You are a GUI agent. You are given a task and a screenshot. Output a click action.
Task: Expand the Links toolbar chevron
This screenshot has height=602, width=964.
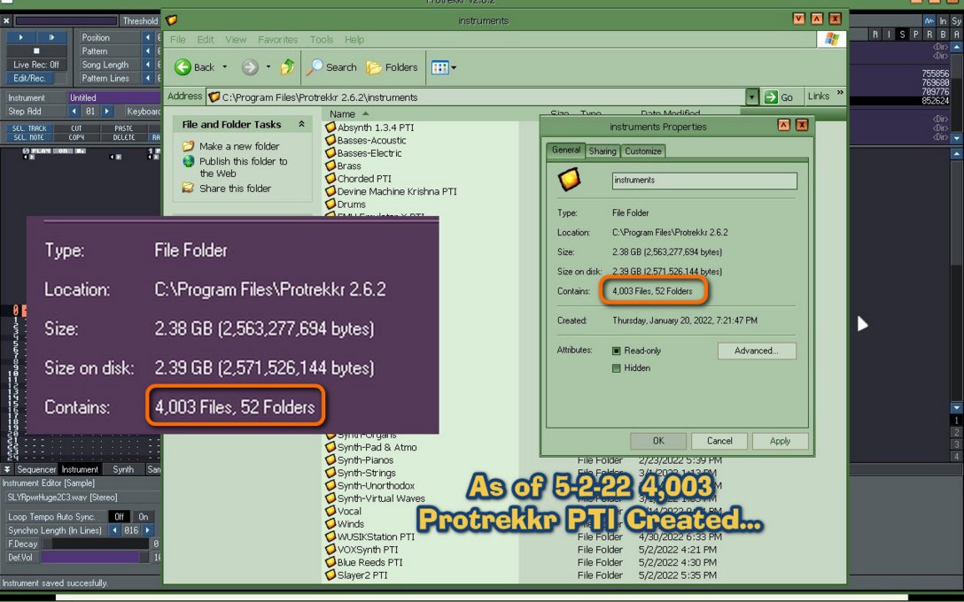click(x=840, y=93)
